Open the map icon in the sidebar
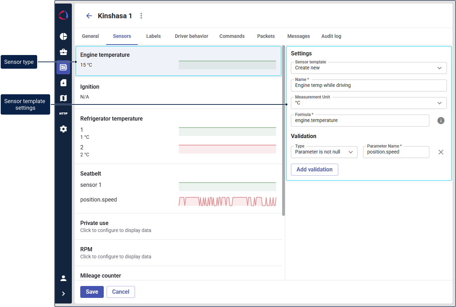The height and width of the screenshot is (307, 456). (63, 98)
